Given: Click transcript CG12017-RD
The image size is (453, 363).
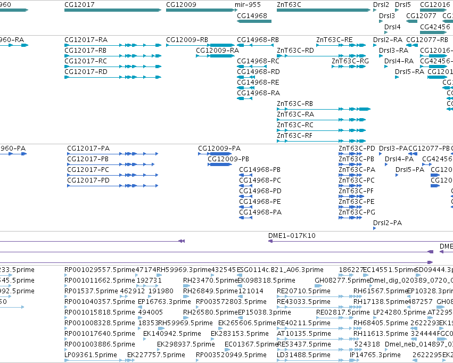Looking at the screenshot, I should tap(113, 77).
